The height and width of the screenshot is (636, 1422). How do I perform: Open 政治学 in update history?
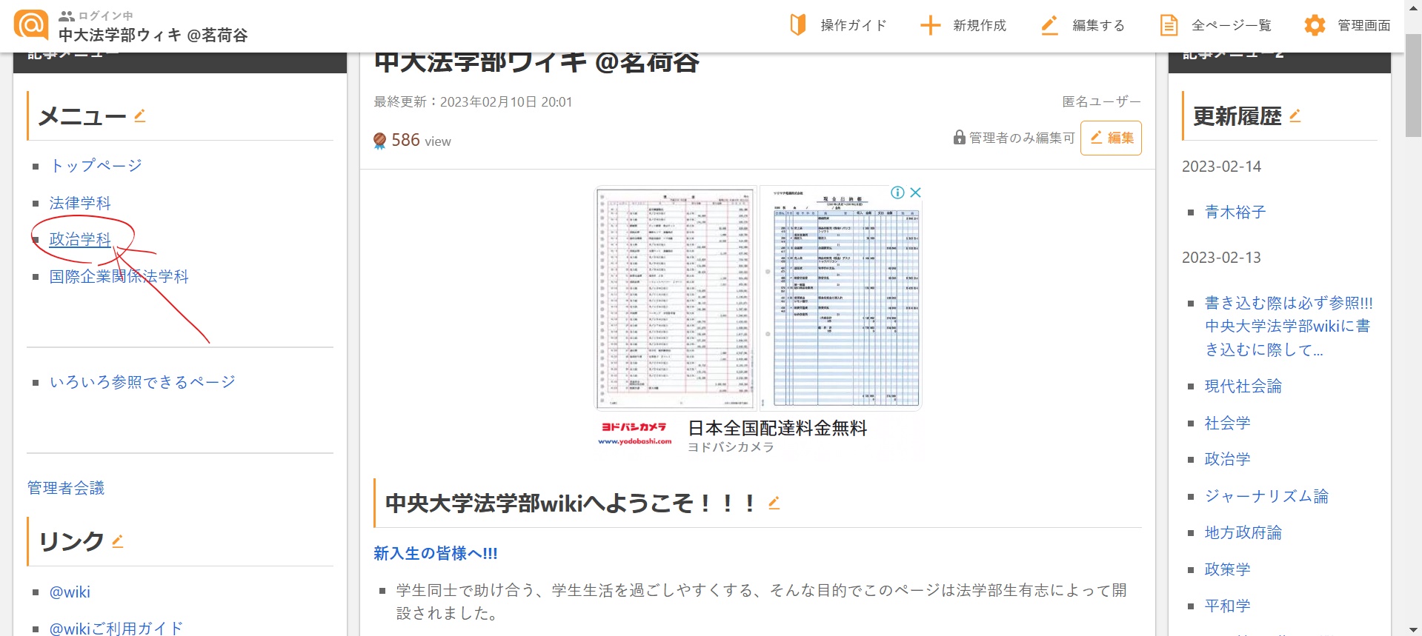pyautogui.click(x=1227, y=459)
